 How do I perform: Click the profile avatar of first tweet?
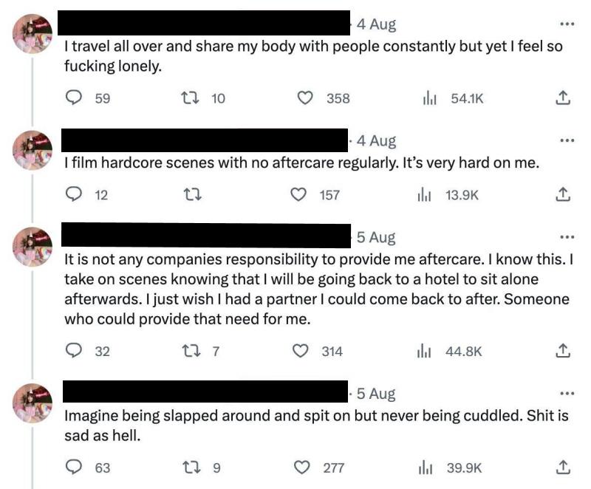[33, 33]
